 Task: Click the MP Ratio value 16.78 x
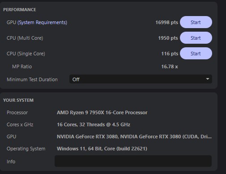170,66
